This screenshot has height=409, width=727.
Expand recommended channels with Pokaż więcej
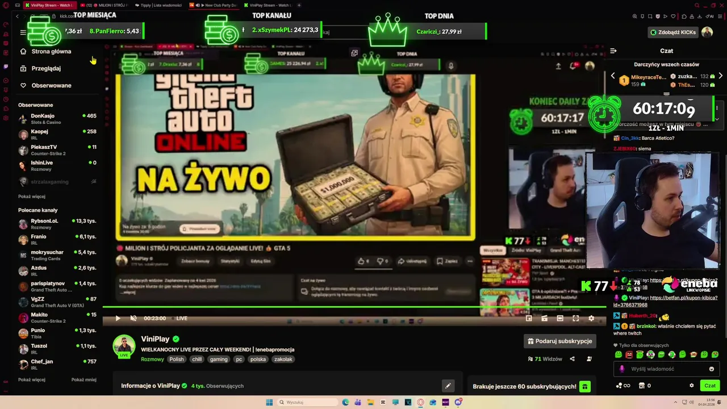tap(32, 379)
